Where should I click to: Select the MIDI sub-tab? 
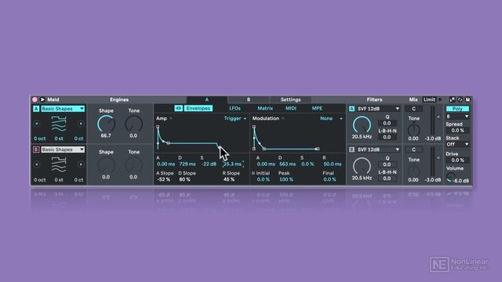pyautogui.click(x=291, y=108)
